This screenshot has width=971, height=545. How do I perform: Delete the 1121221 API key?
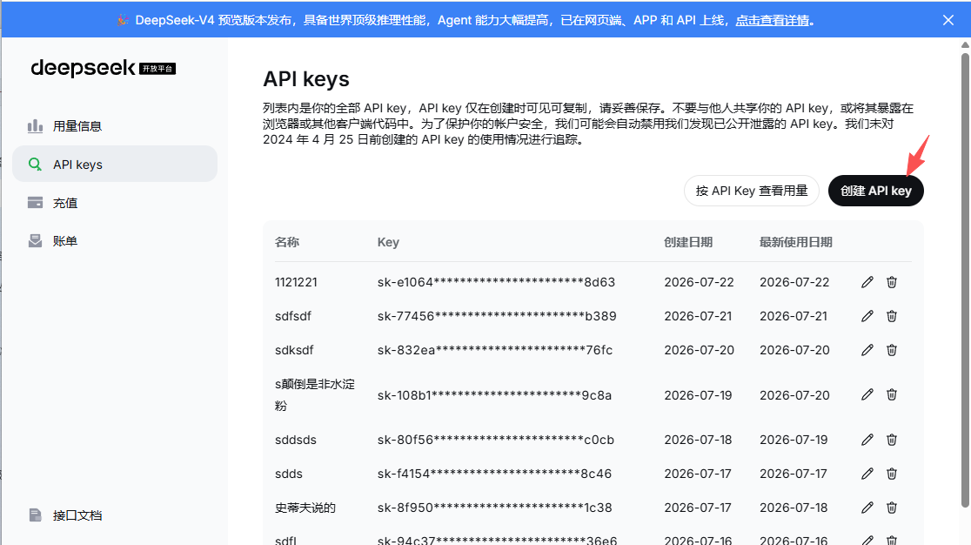coord(892,282)
